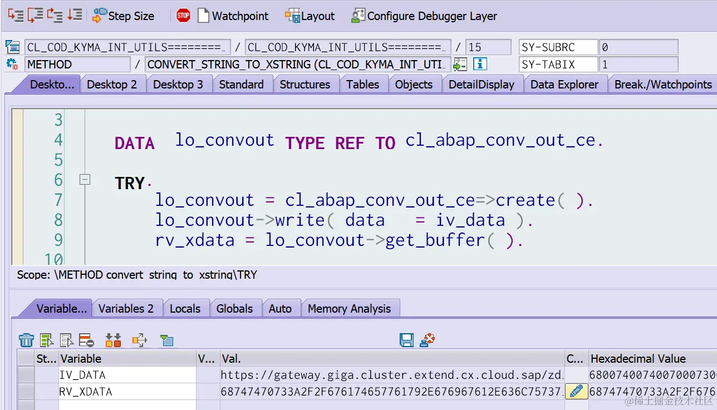Click the filter funnel icon
The width and height of the screenshot is (717, 410).
166,340
